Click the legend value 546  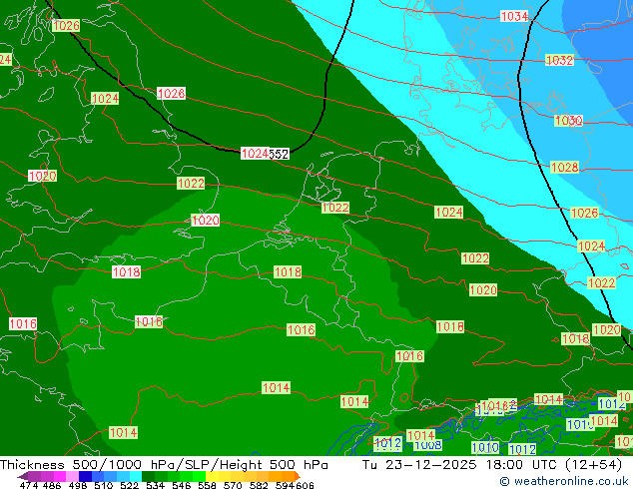point(181,485)
